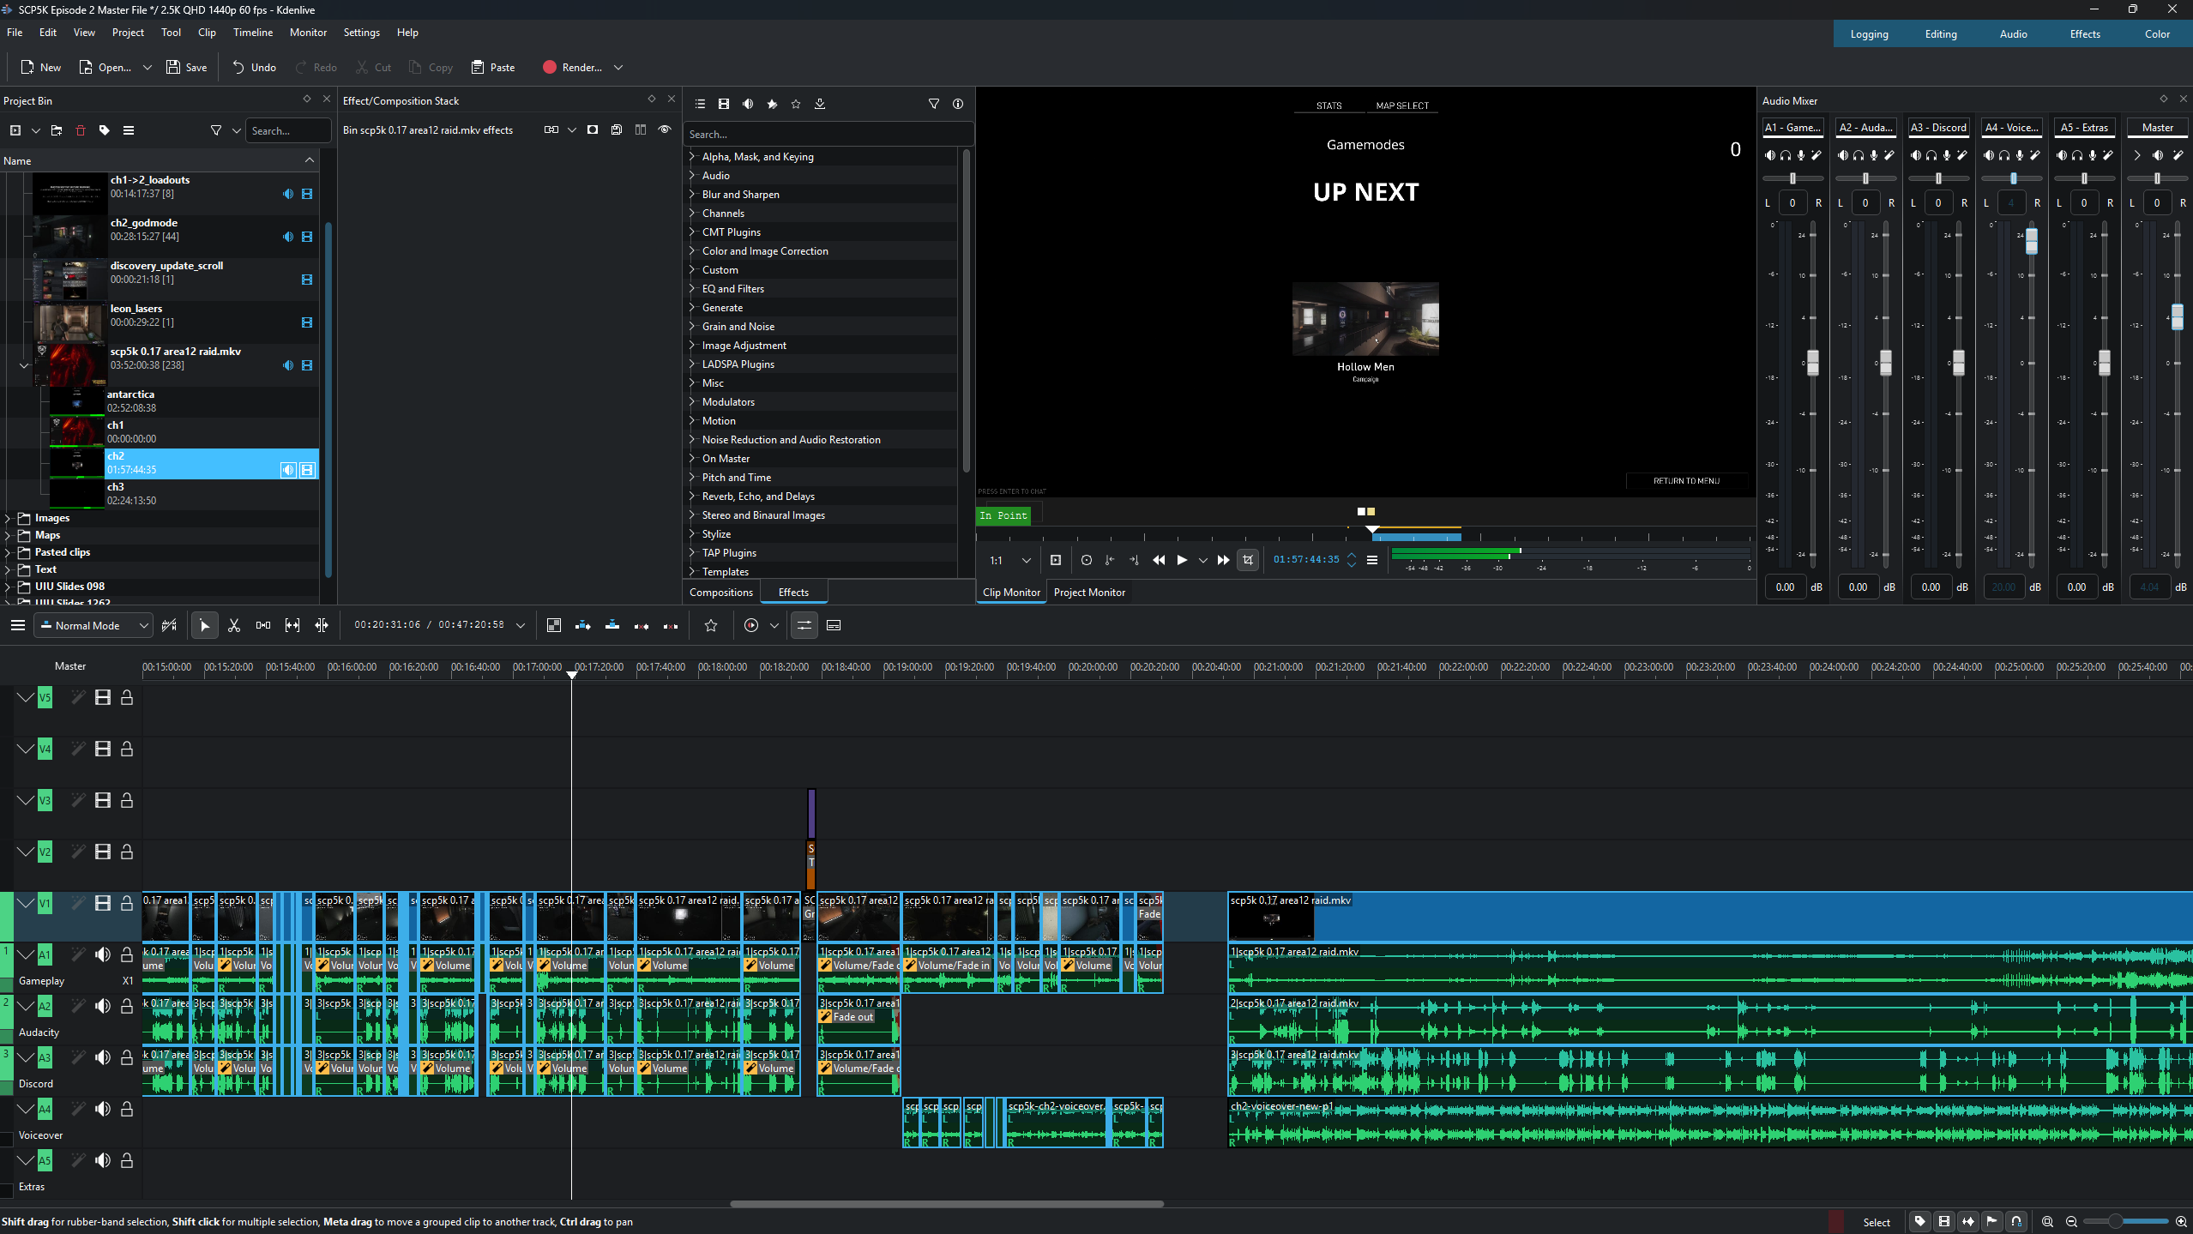
Task: Switch to the Project Monitor tab
Action: [1089, 592]
